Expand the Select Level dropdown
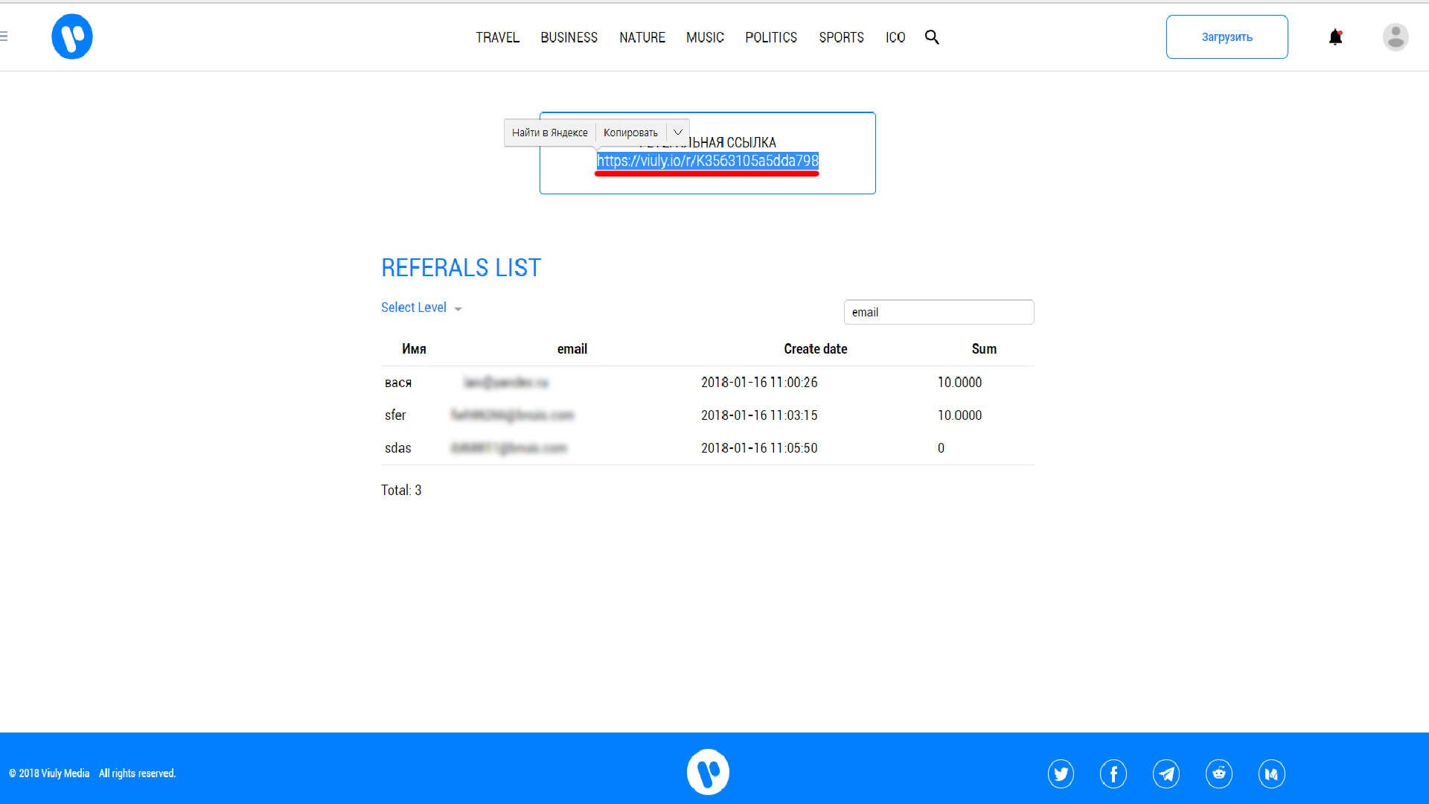 [421, 307]
